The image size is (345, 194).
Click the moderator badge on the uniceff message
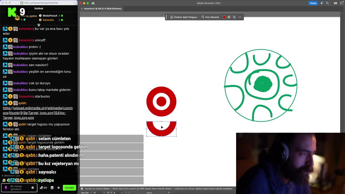(5, 40)
